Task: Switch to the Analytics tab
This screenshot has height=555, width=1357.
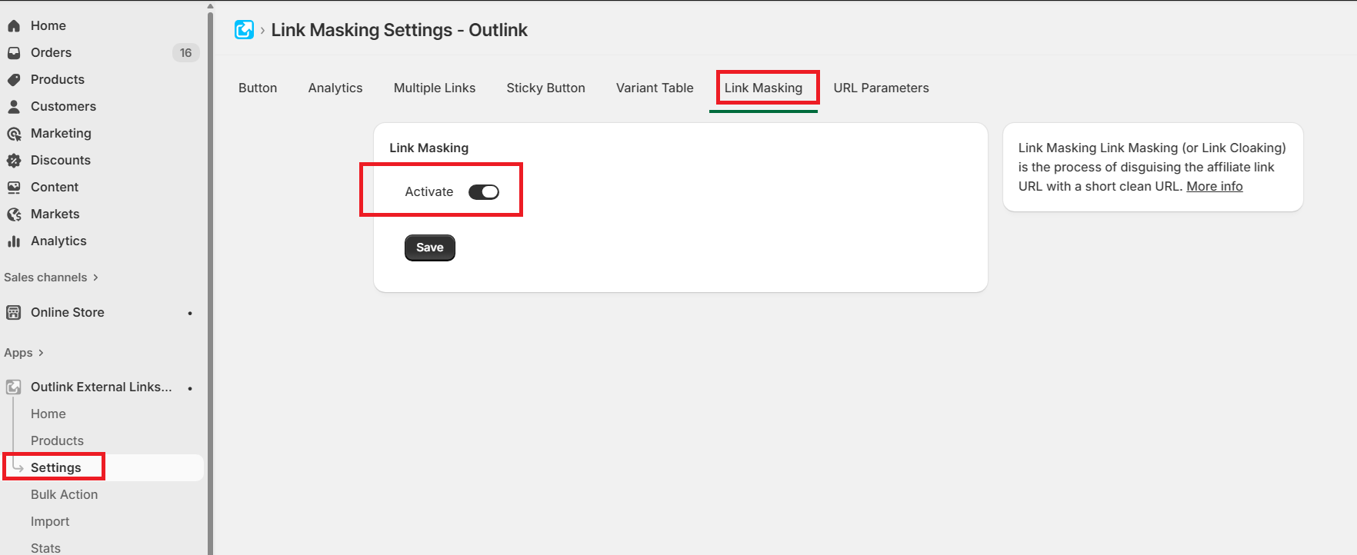Action: click(x=335, y=88)
